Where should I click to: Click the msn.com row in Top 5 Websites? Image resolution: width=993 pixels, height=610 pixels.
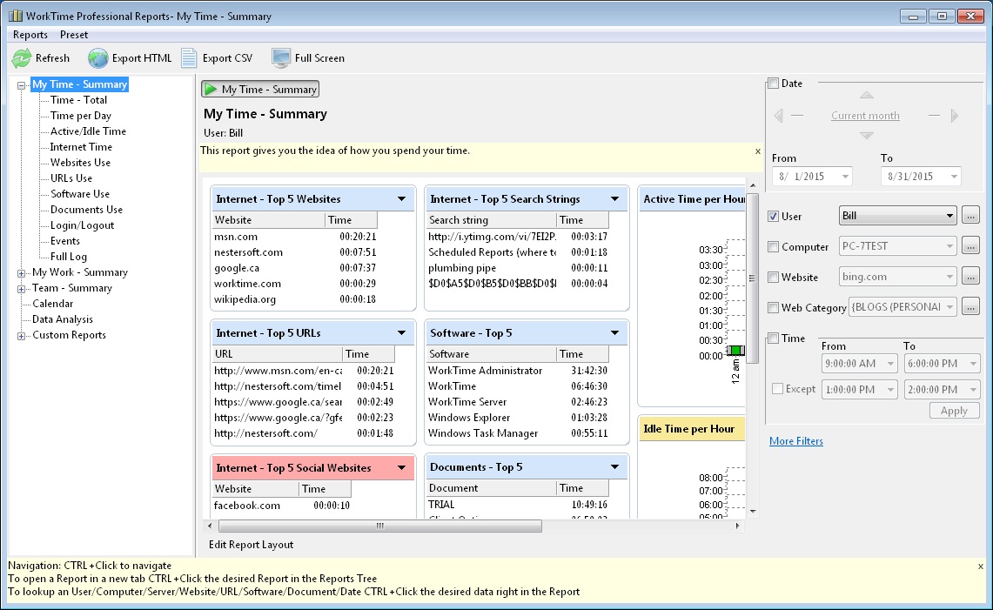295,237
